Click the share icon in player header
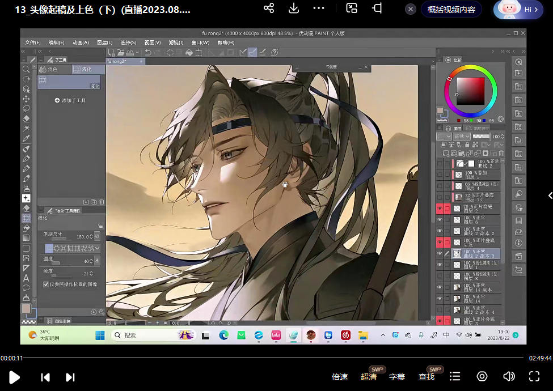This screenshot has height=391, width=553. (269, 8)
